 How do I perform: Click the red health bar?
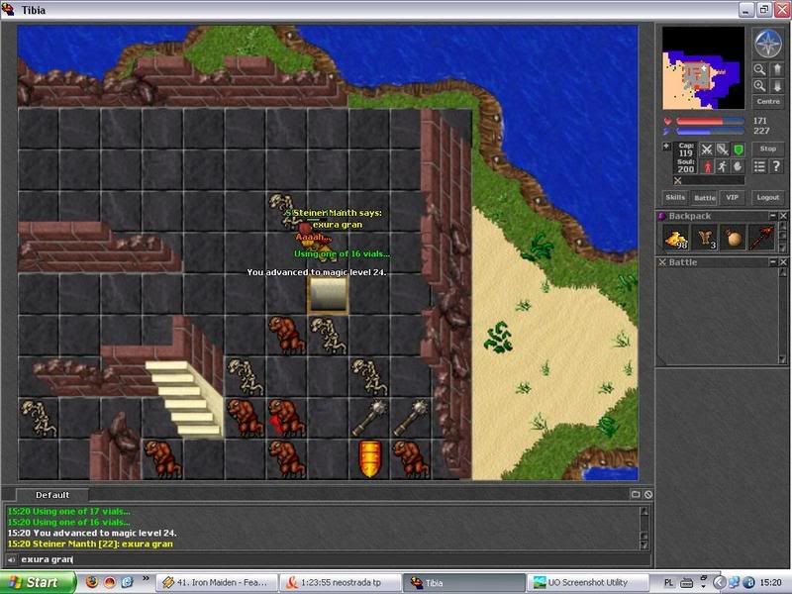tap(710, 121)
